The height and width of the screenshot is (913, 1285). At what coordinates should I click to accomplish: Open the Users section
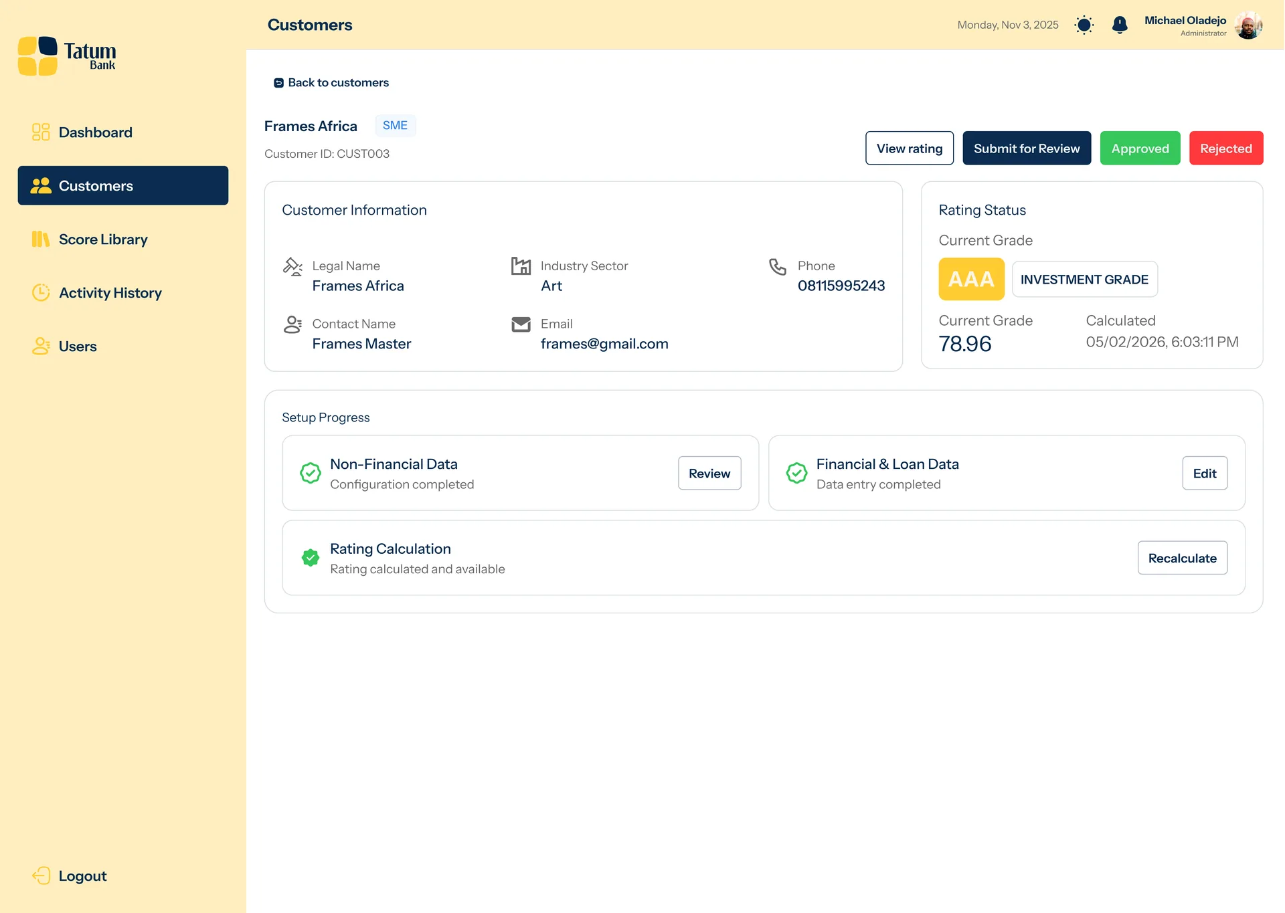click(x=78, y=346)
